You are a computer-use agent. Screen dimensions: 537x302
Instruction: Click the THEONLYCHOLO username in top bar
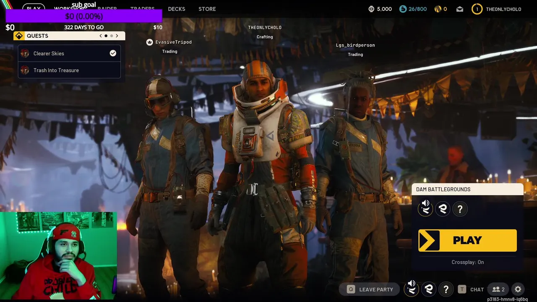coord(503,9)
